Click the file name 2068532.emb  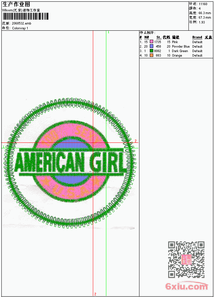(x=21, y=23)
